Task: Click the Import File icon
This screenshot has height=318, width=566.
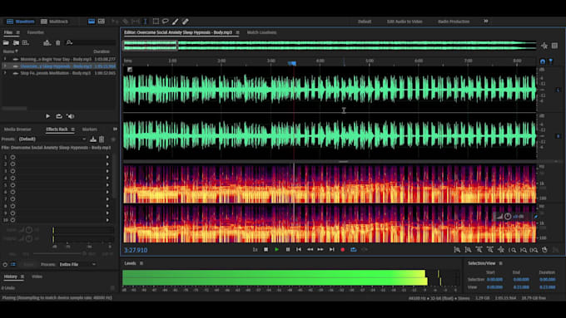Action: point(16,43)
